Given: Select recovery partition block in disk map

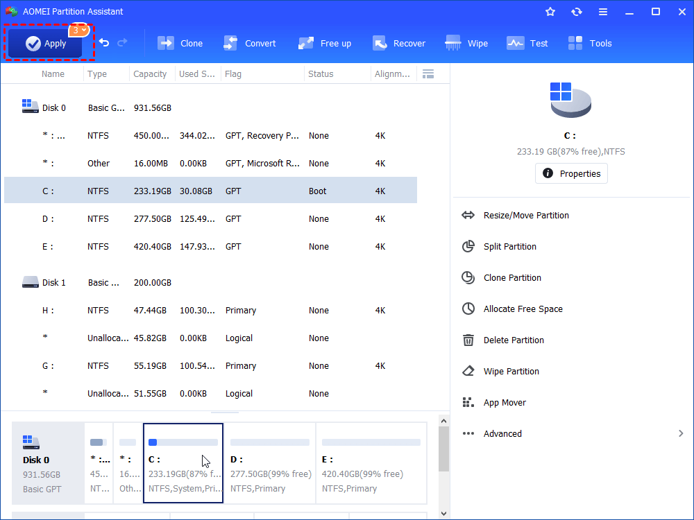Looking at the screenshot, I should (99, 463).
